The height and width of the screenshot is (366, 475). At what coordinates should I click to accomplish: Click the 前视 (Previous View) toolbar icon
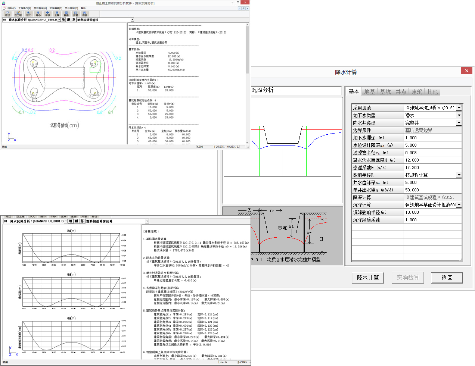(85, 14)
